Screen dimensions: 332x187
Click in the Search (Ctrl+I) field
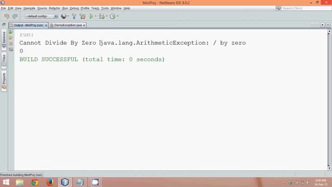tap(306, 8)
